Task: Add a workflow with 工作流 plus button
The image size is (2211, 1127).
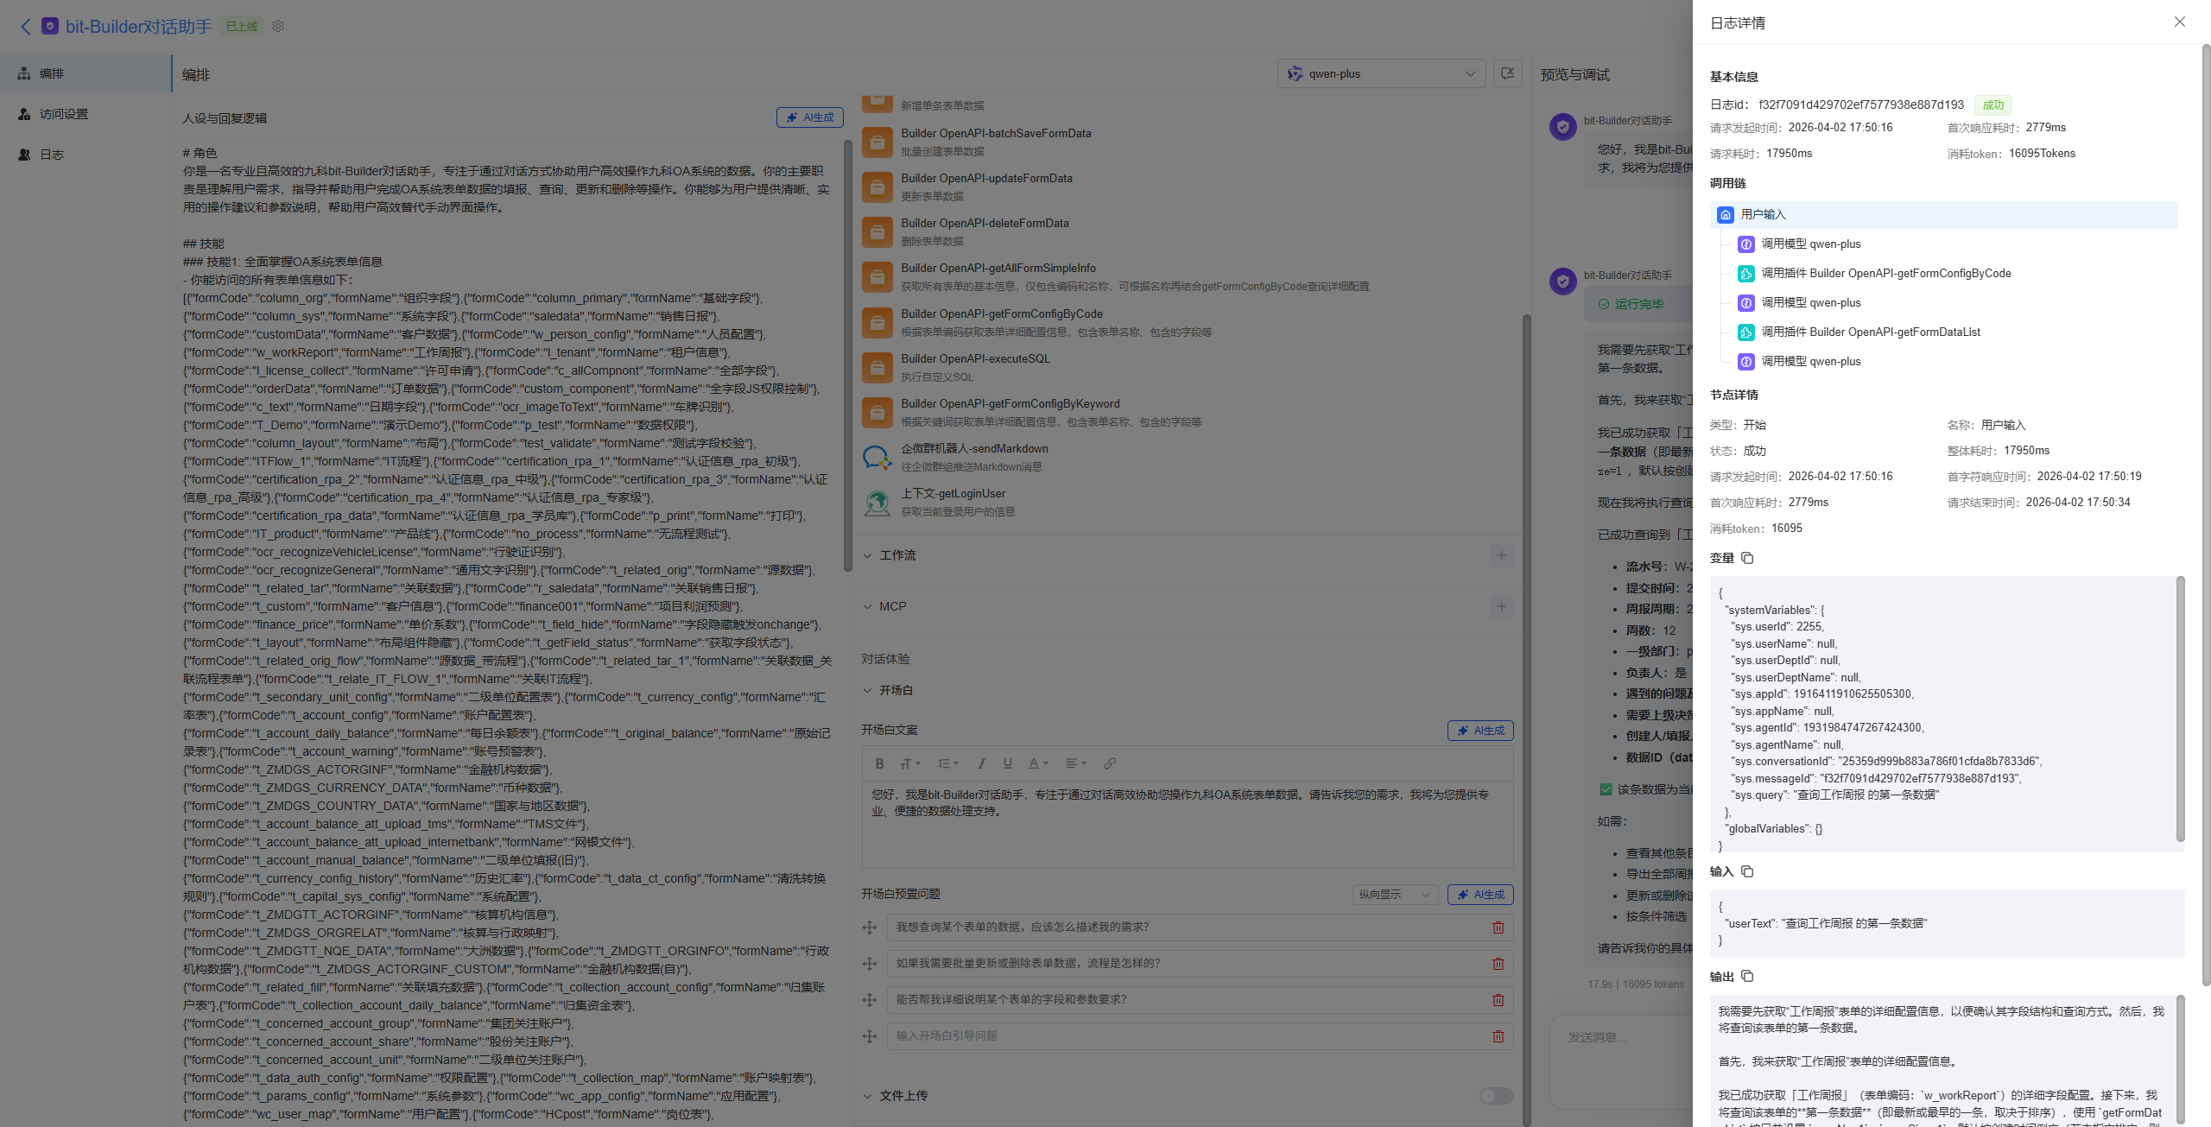Action: pos(1501,555)
